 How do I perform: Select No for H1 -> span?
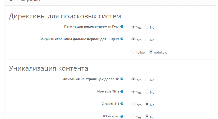[x=147, y=117]
